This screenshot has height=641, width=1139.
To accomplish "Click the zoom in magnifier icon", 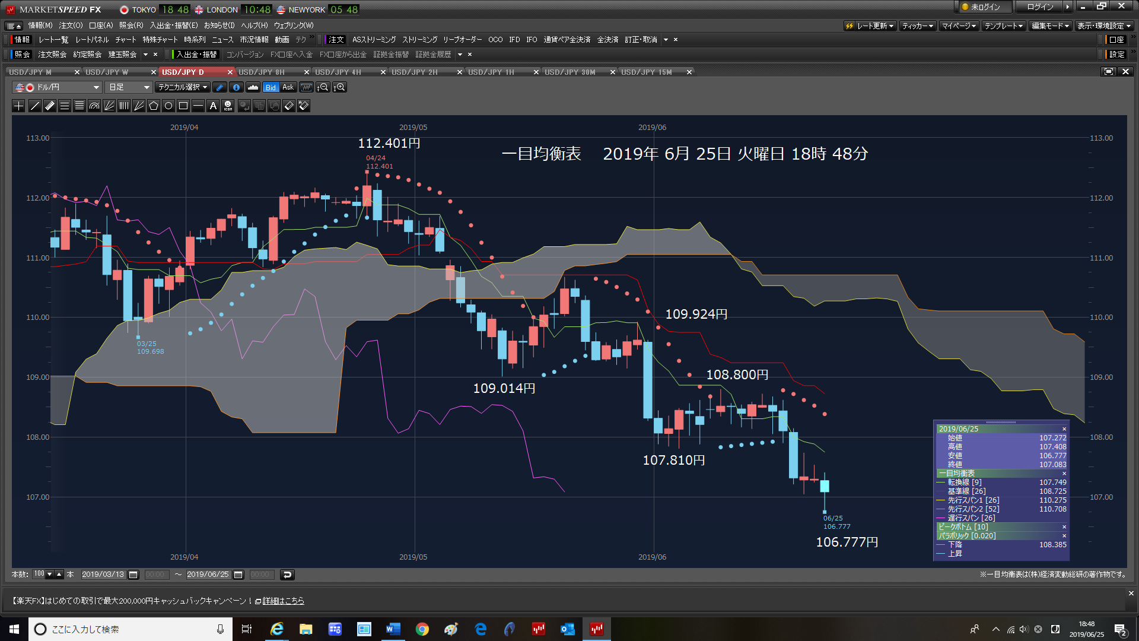I will [339, 87].
